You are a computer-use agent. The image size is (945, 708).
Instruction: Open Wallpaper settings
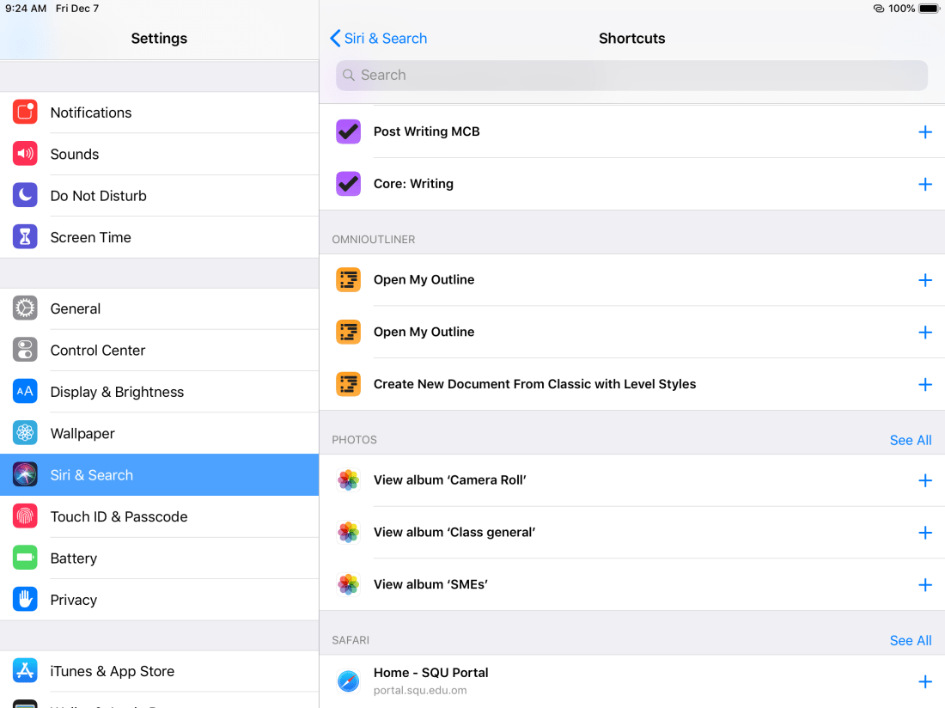(82, 434)
